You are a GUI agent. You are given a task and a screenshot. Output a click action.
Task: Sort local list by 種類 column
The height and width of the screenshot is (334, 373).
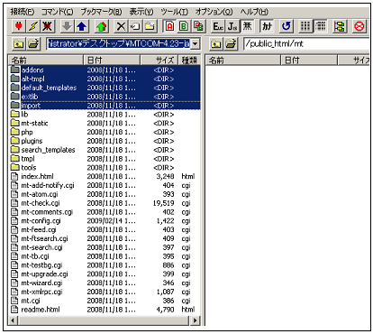pos(189,60)
